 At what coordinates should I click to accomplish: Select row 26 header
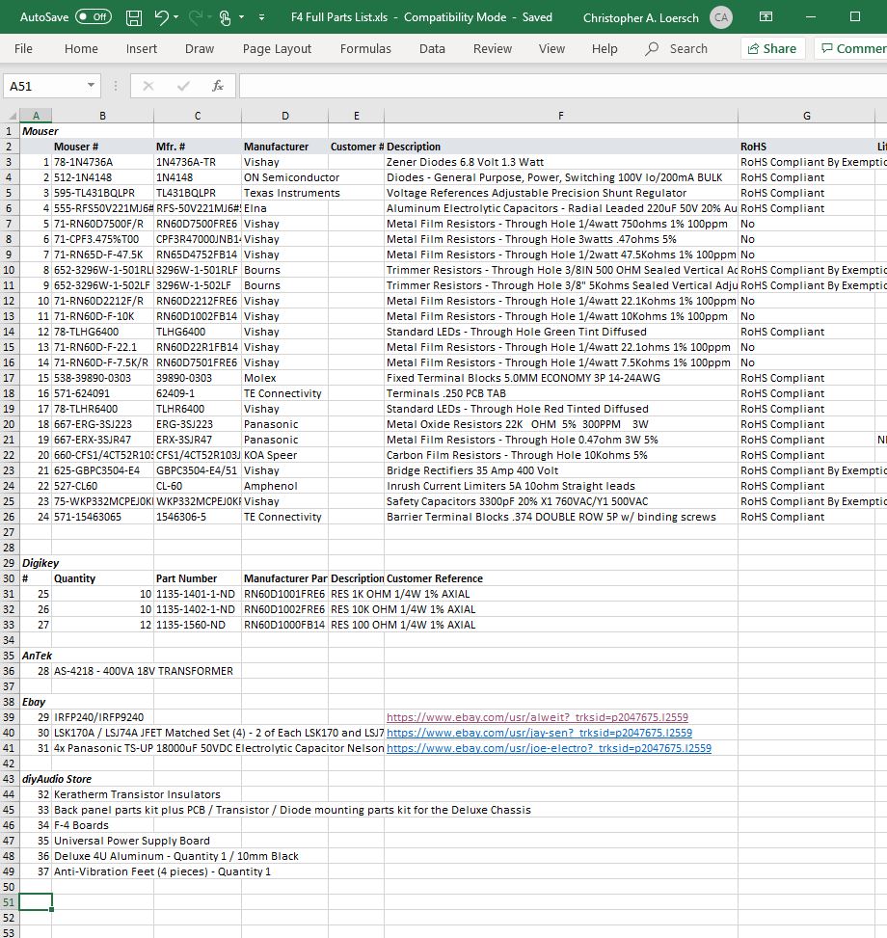(x=9, y=517)
